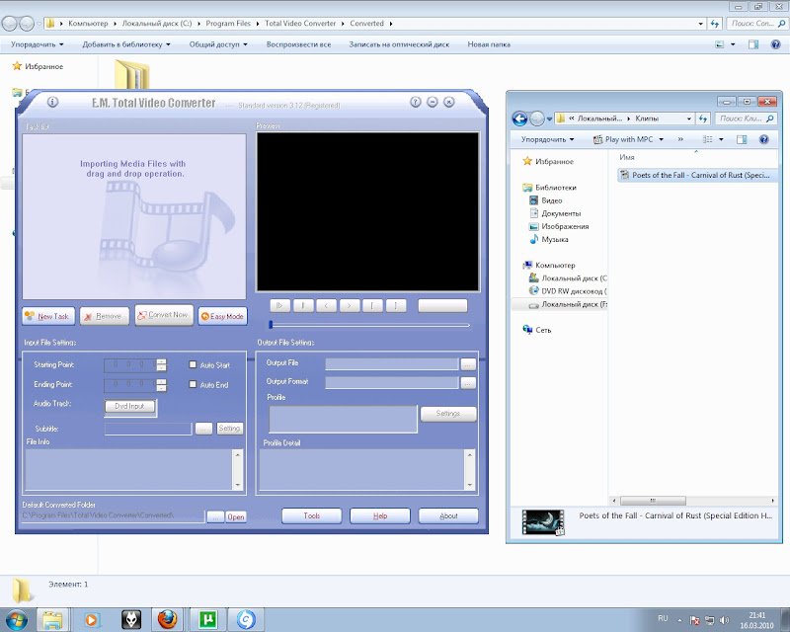Click the question mark help icon in converter header
The width and height of the screenshot is (790, 632).
[416, 102]
